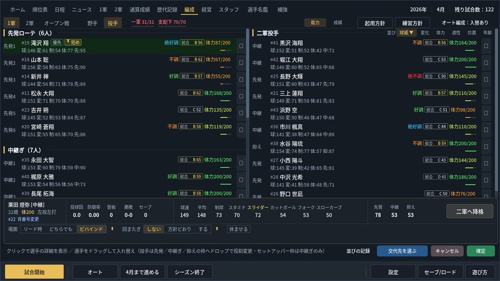Start the game with 試合開始

34,272
